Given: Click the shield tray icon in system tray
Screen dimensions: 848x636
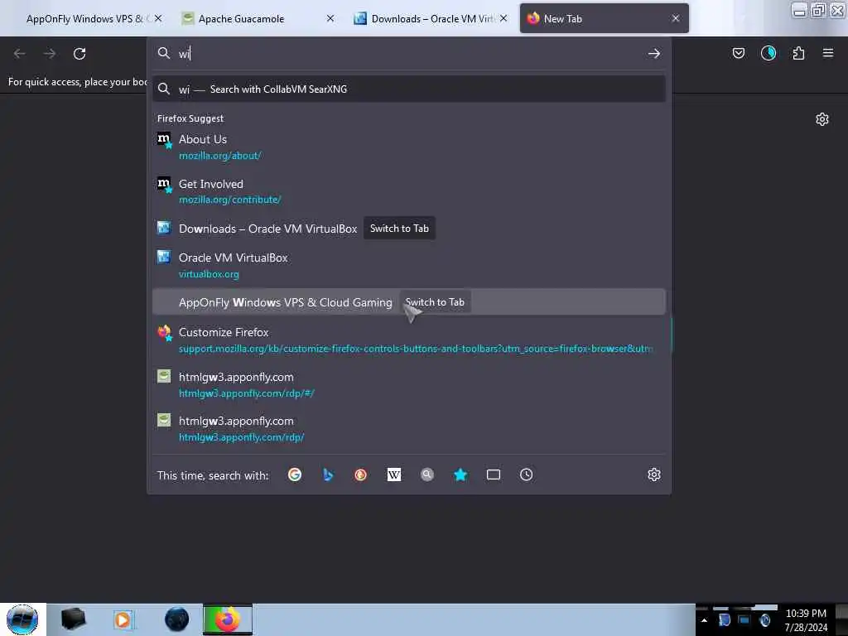Looking at the screenshot, I should point(724,620).
